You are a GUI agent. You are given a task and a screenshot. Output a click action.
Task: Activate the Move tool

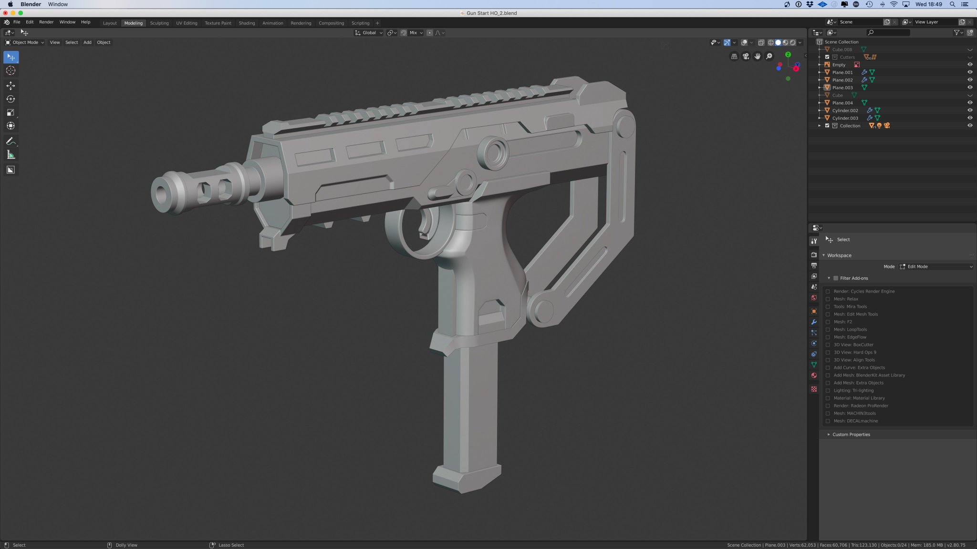pos(10,86)
